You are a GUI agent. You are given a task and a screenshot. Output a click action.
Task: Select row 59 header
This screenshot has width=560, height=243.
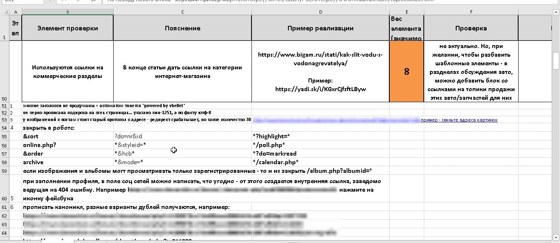5,171
